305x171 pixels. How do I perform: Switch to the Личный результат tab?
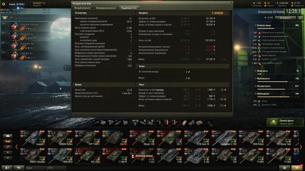click(82, 8)
